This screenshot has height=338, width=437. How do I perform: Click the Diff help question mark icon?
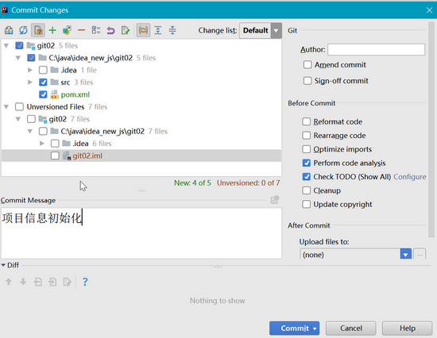pos(85,282)
